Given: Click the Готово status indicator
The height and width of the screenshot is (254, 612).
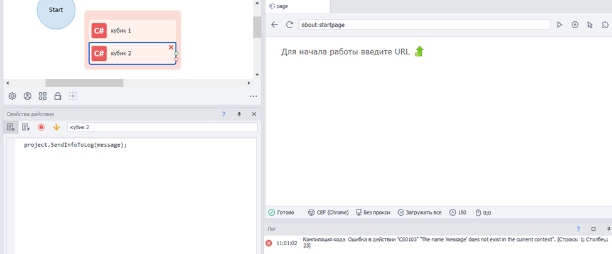Looking at the screenshot, I should [x=281, y=213].
